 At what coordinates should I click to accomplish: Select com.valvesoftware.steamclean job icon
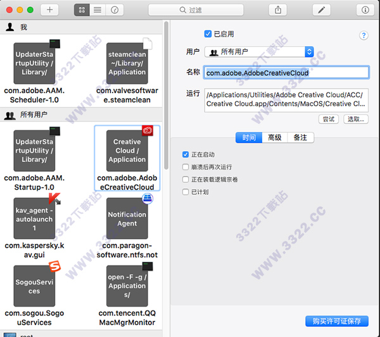click(127, 63)
